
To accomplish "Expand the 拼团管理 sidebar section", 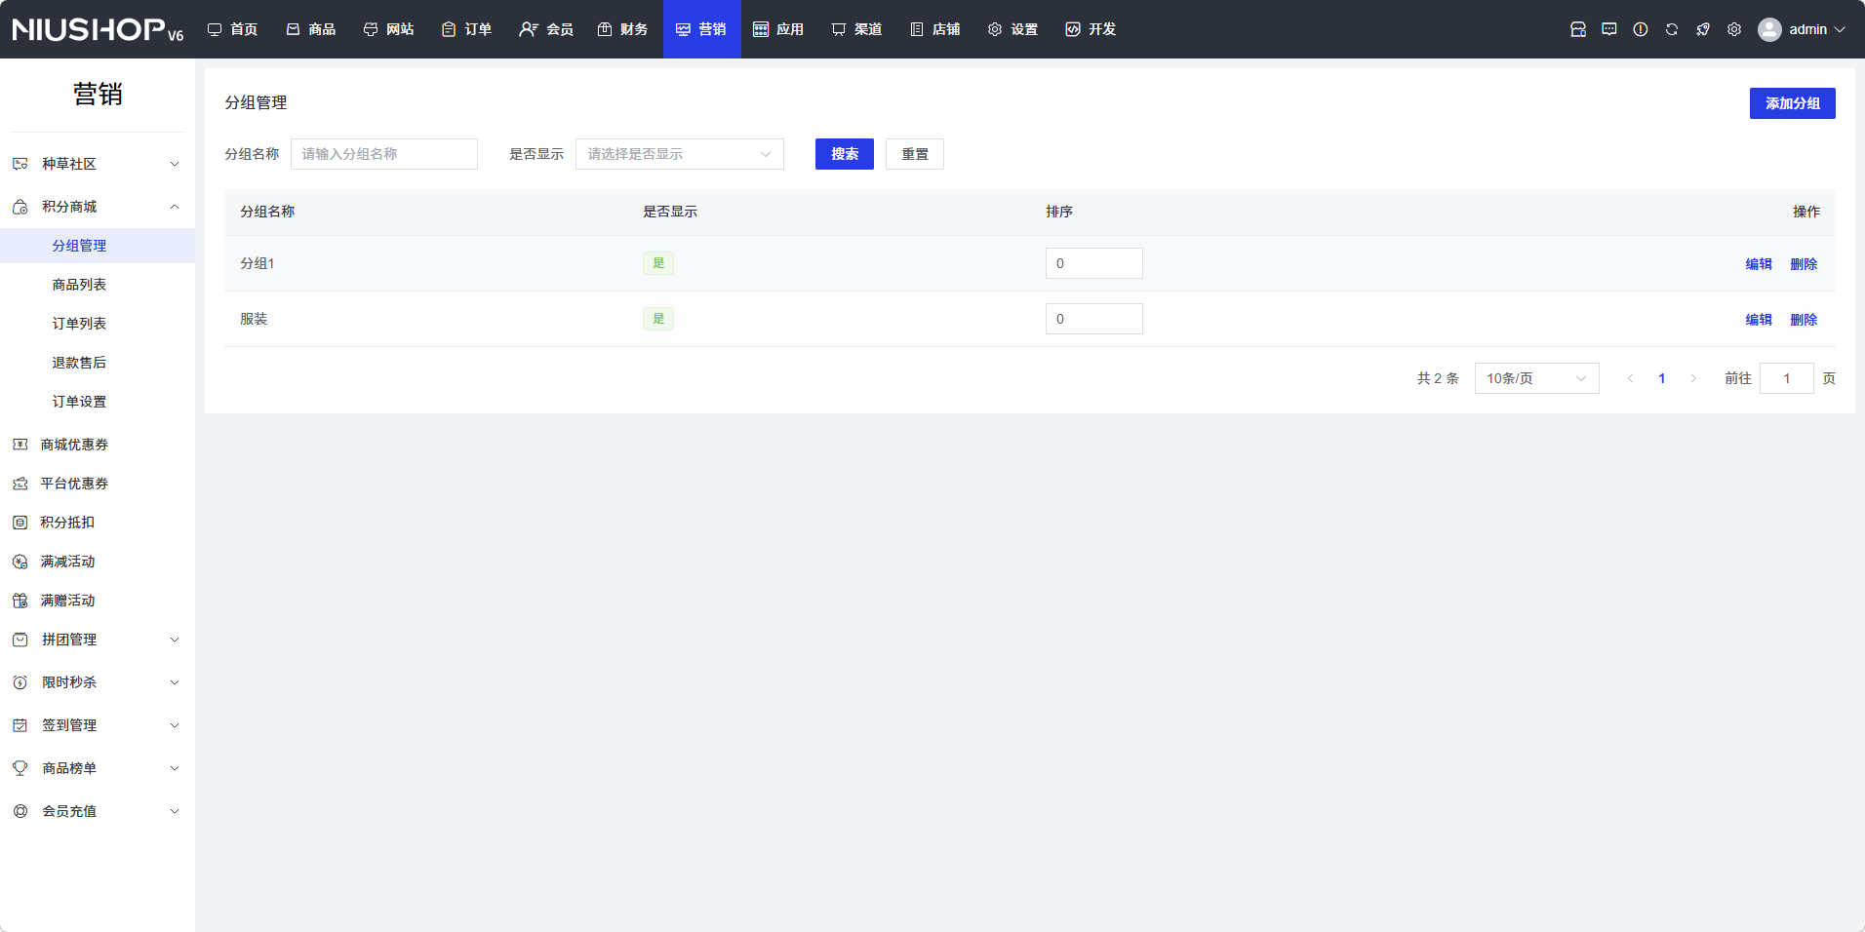I will [97, 640].
